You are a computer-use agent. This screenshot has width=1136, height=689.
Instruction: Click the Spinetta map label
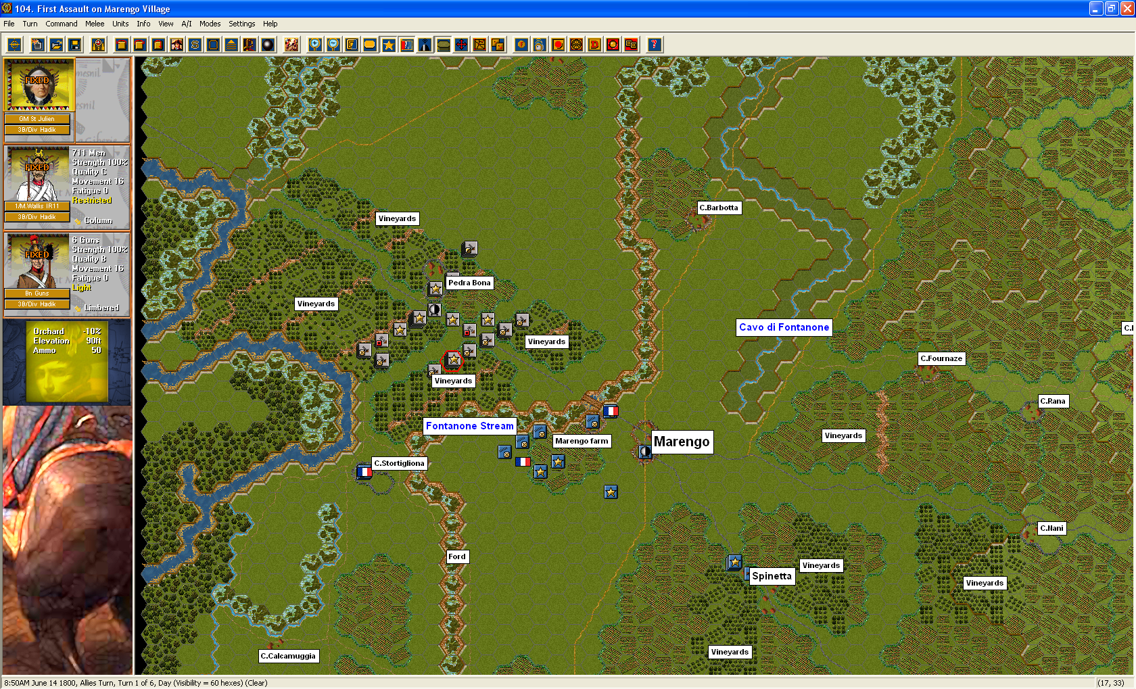tap(772, 576)
